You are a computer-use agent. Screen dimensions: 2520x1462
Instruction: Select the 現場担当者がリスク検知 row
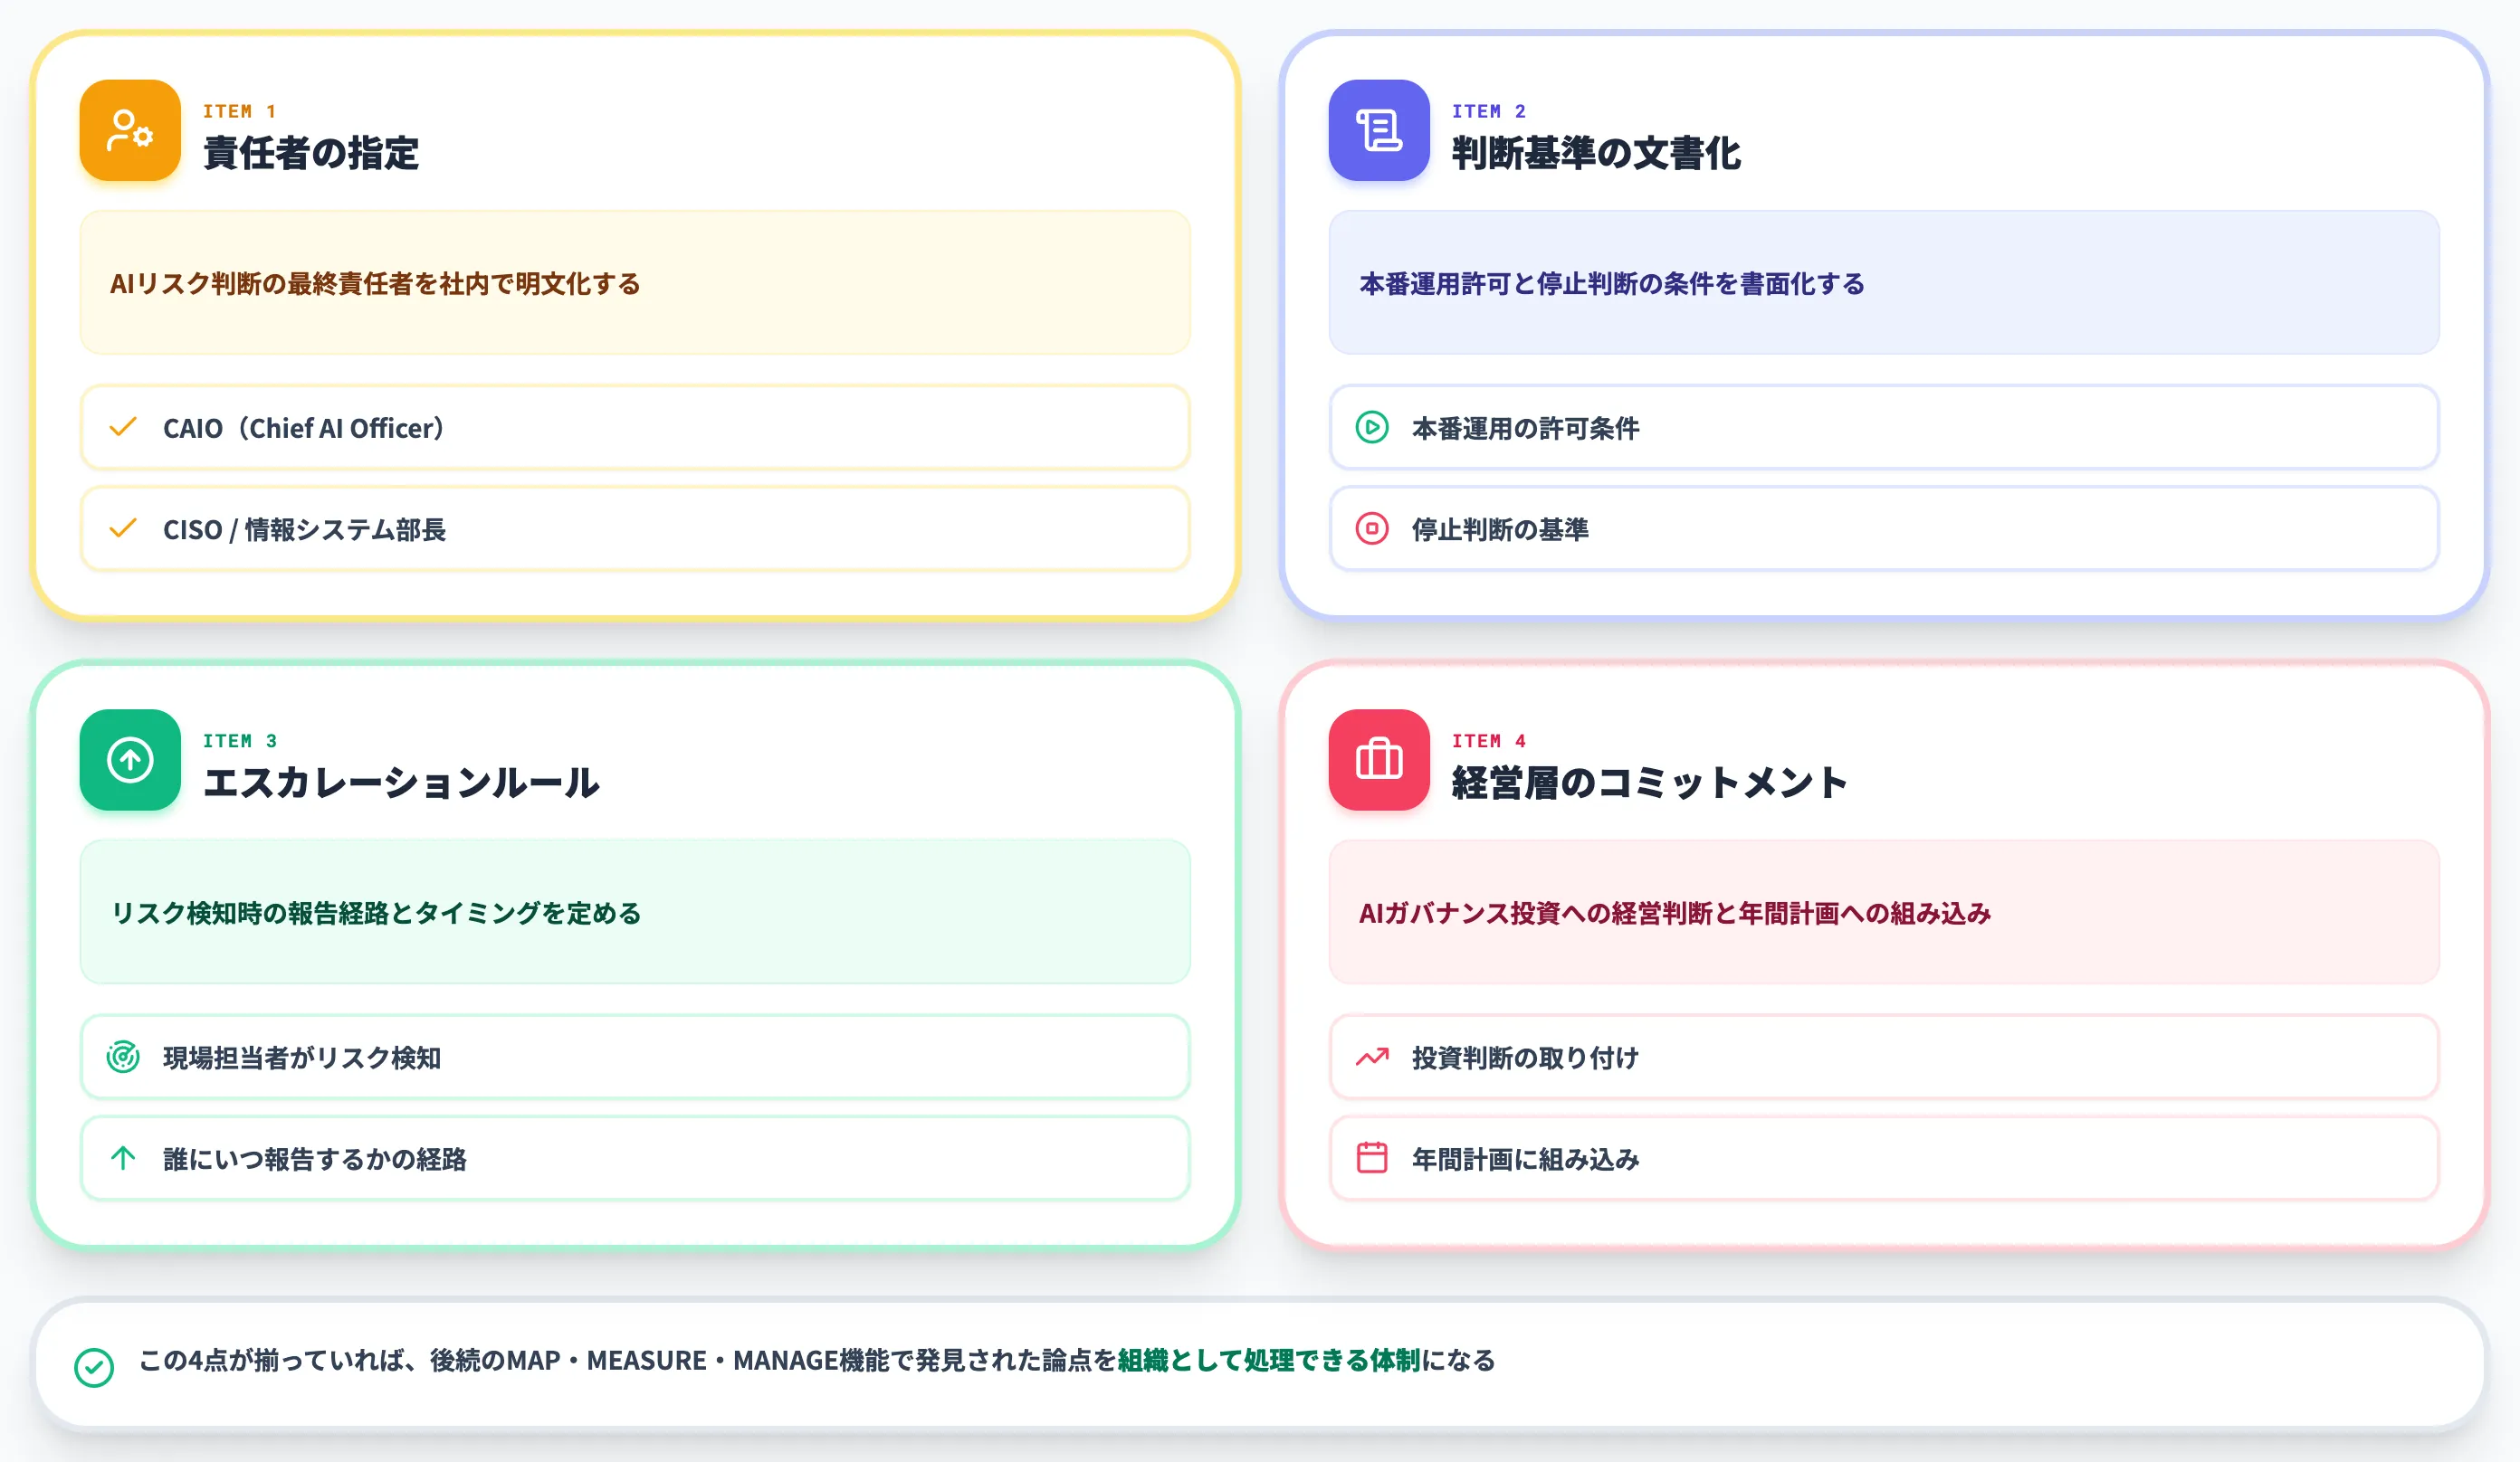pos(635,1058)
